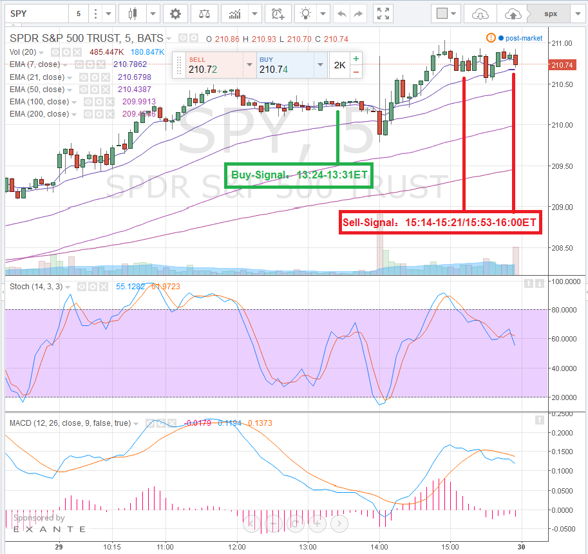Hide the Vol (20) indicator

[55, 52]
